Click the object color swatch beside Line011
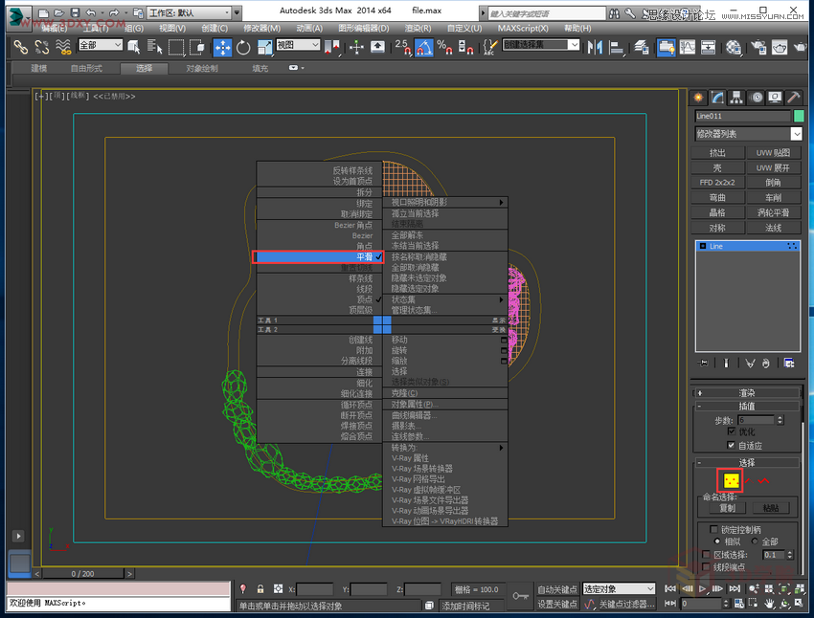814x618 pixels. point(798,116)
